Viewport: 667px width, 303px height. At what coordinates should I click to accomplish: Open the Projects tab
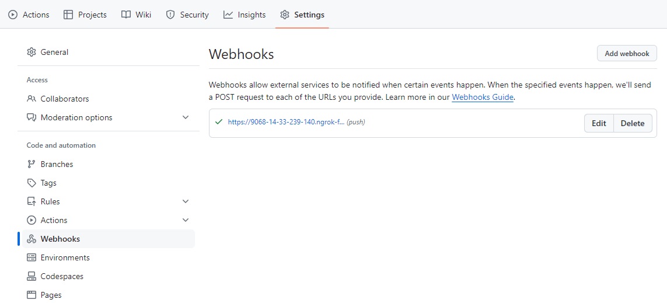pos(85,15)
